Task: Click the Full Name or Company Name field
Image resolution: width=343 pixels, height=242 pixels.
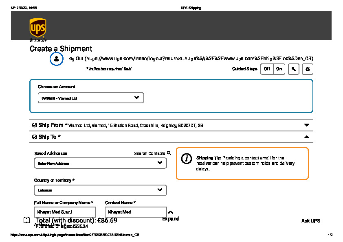Action: (65, 212)
